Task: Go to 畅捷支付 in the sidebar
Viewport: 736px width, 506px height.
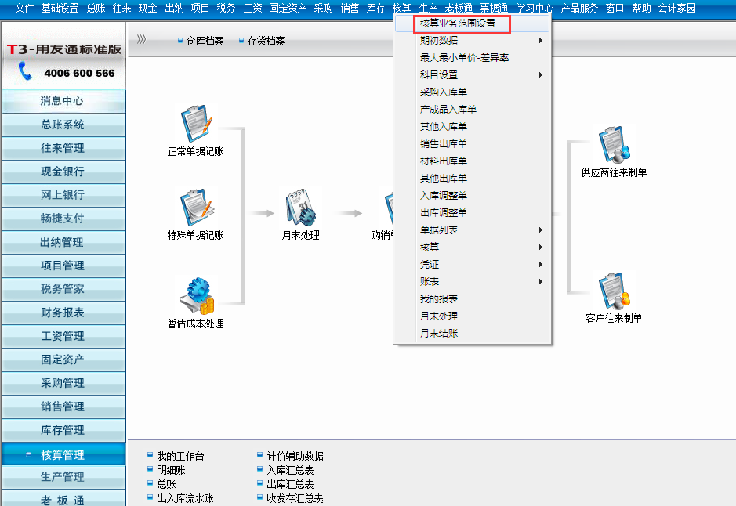Action: 63,218
